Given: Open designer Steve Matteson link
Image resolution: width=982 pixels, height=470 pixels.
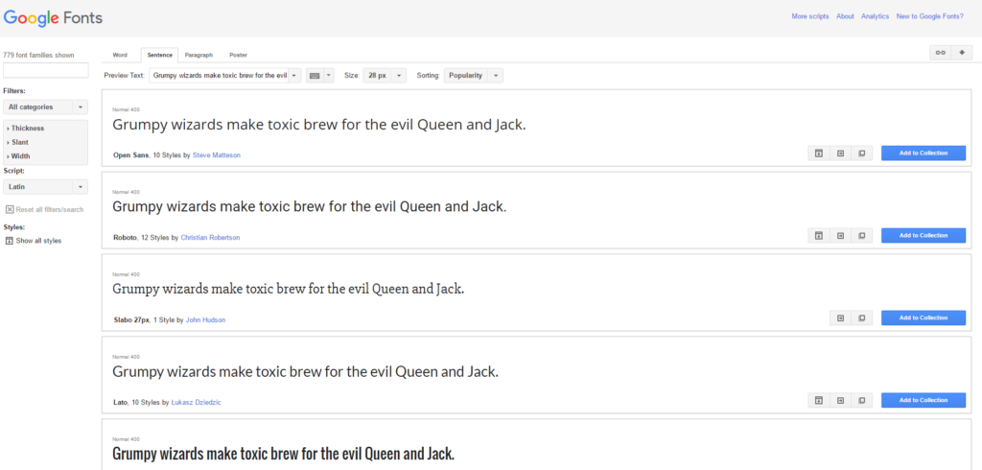Looking at the screenshot, I should pos(216,154).
